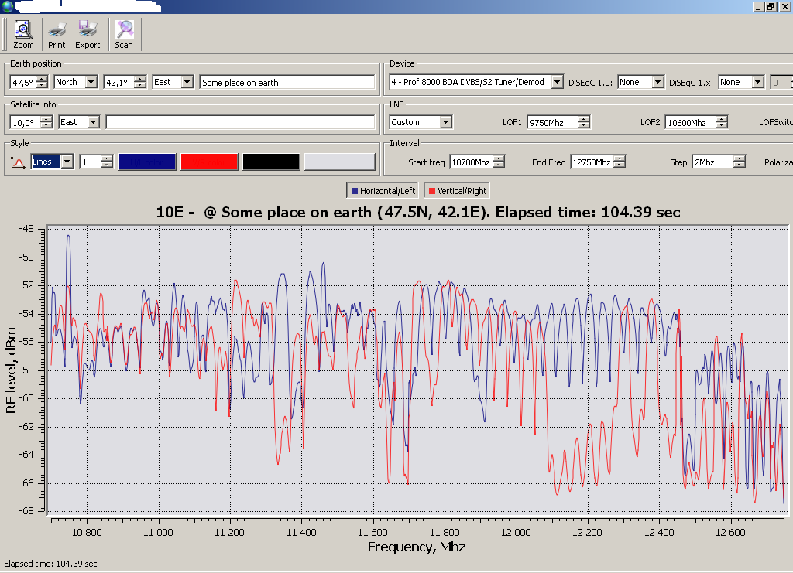Image resolution: width=793 pixels, height=573 pixels.
Task: Click the longitude 42,1° stepper arrows
Action: [140, 82]
